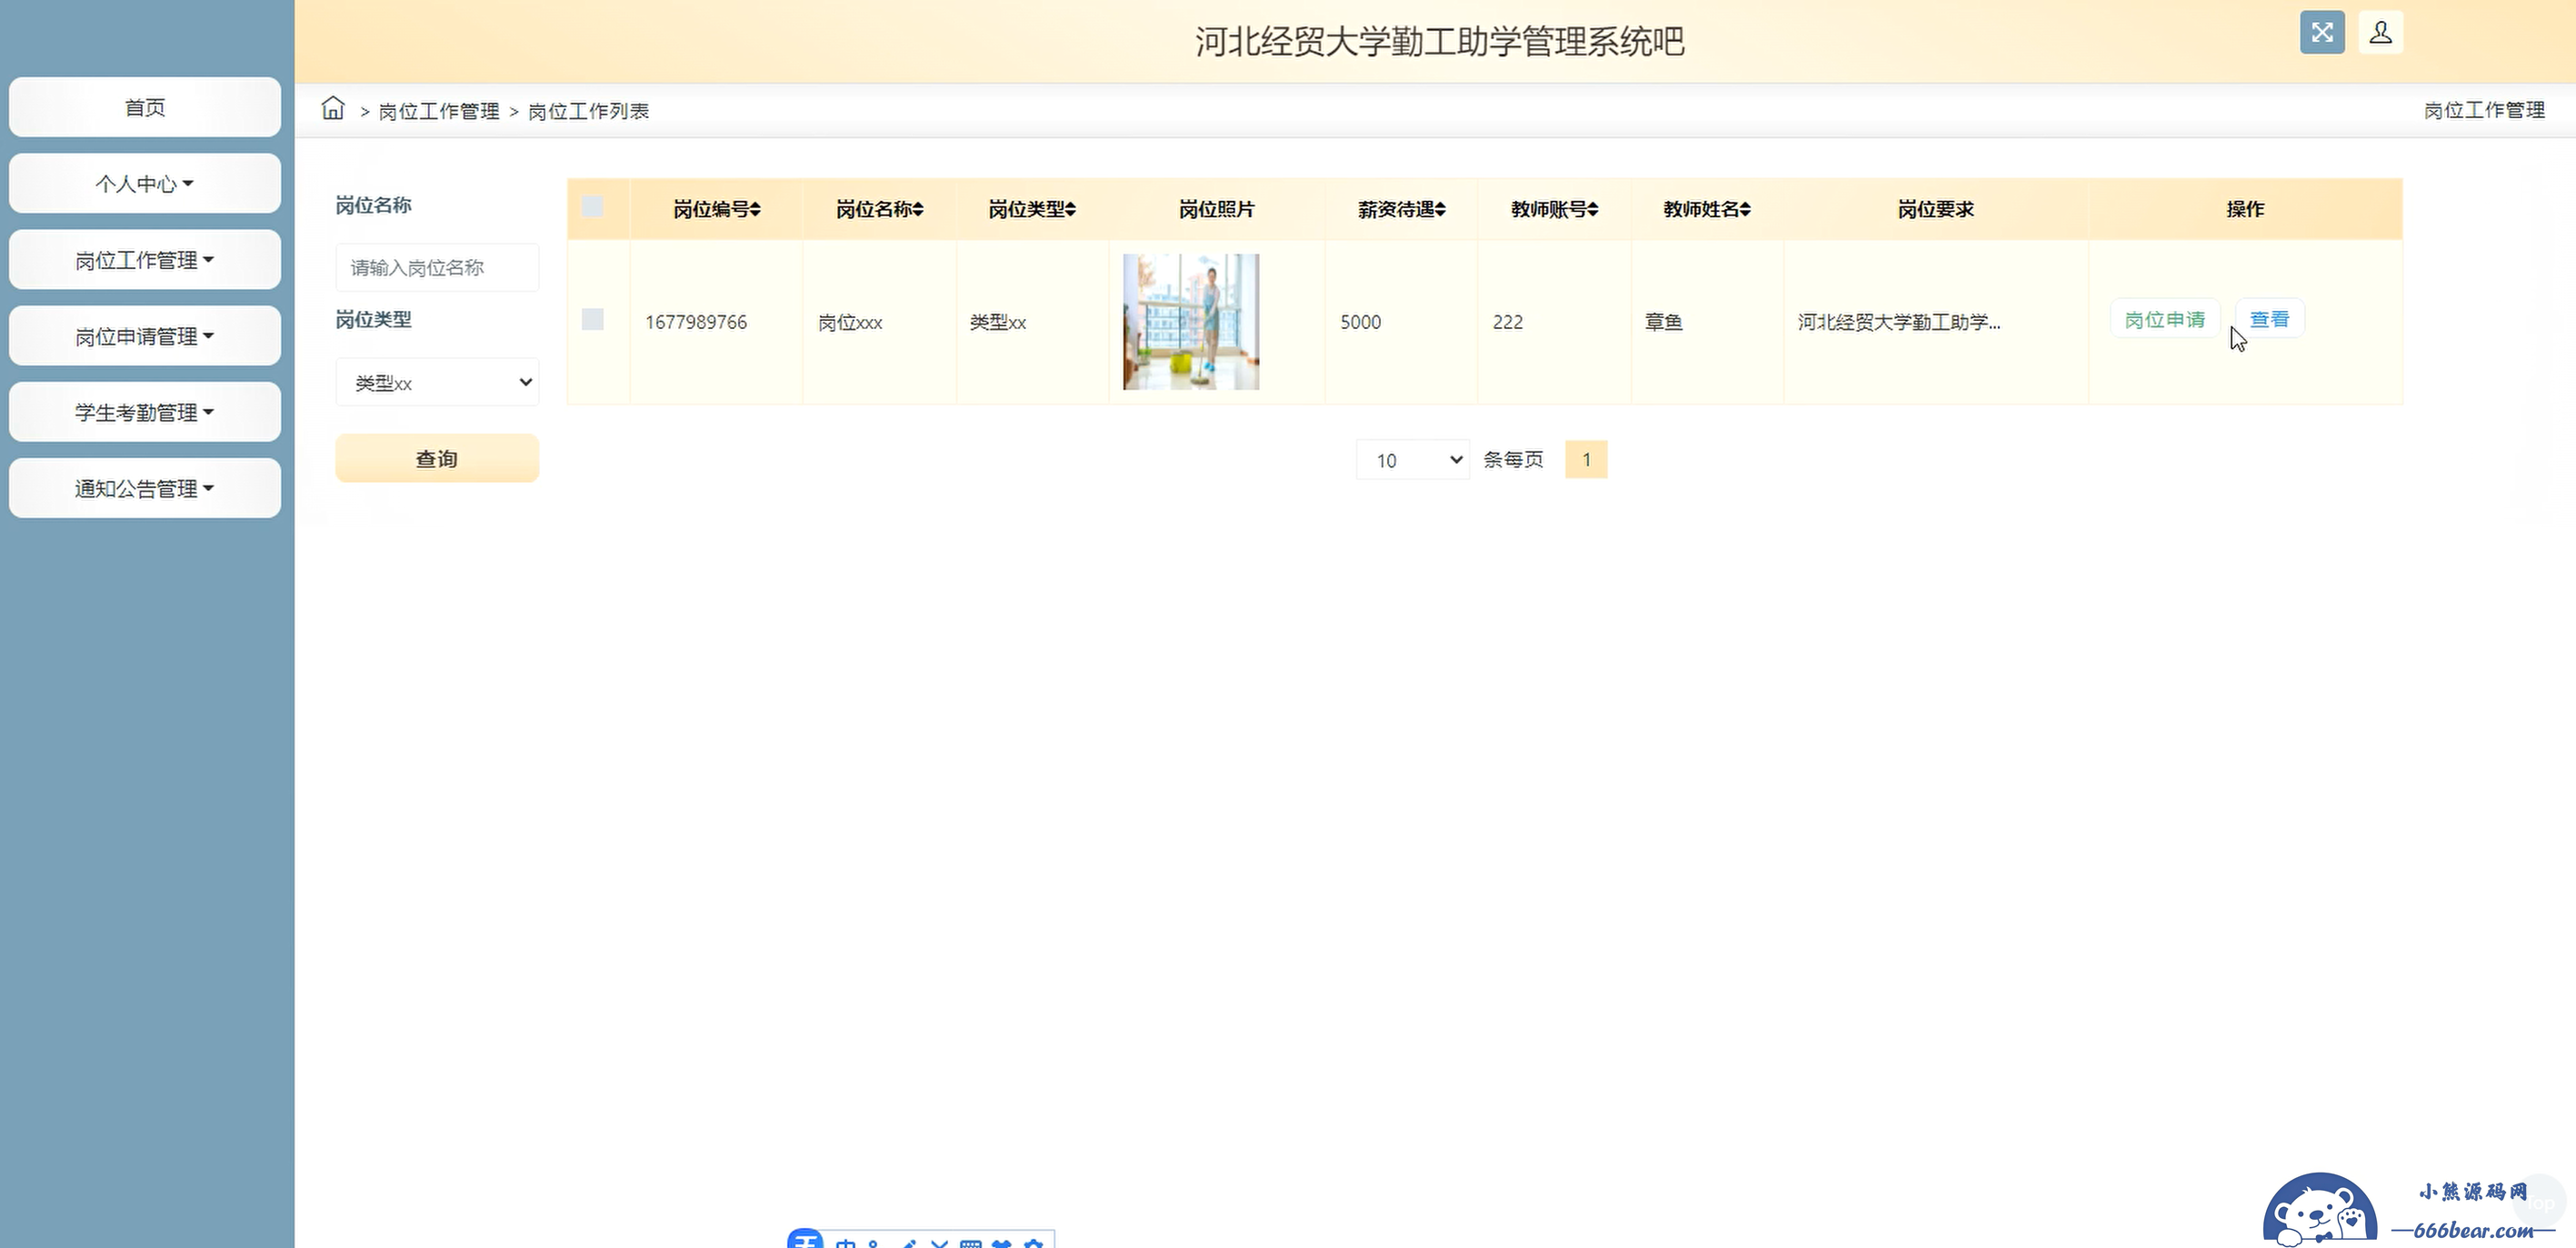2576x1248 pixels.
Task: Open the 岗位类型 filter dropdown
Action: (437, 382)
